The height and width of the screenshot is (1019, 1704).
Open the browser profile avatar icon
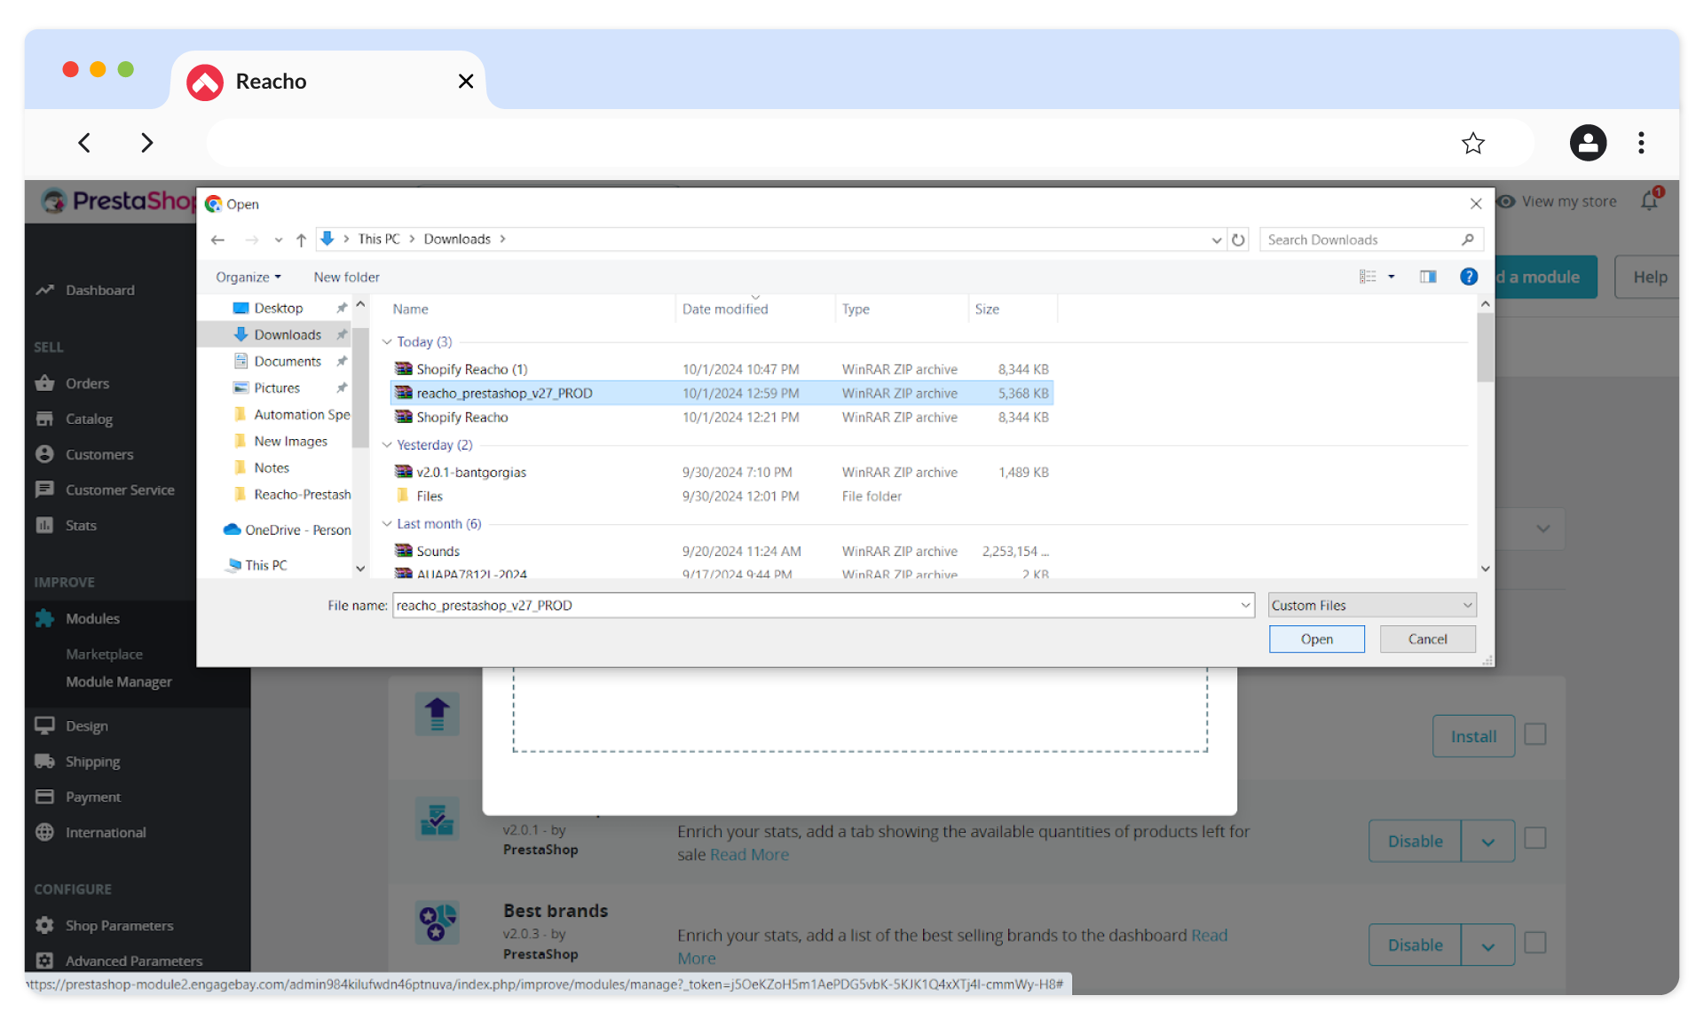[x=1588, y=143]
